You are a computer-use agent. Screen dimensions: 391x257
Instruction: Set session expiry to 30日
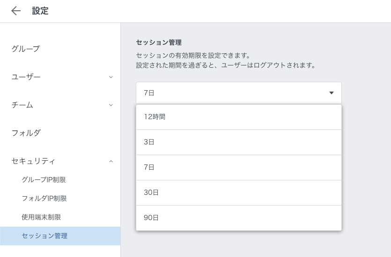tap(151, 193)
